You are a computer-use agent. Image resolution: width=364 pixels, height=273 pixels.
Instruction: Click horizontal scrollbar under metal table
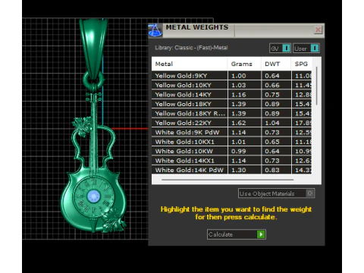tap(227, 180)
